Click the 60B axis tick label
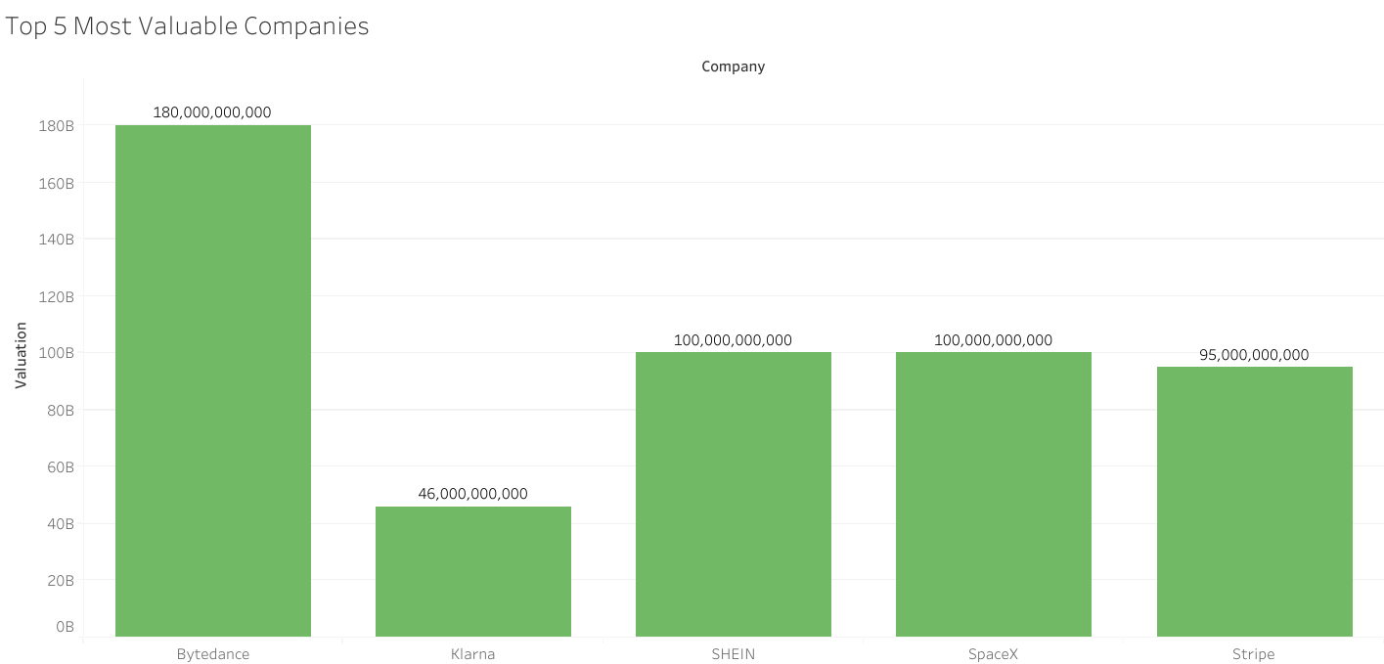Viewport: 1384px width, 664px height. pyautogui.click(x=61, y=467)
